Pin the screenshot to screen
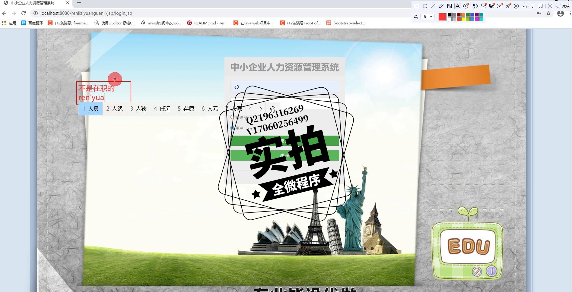The height and width of the screenshot is (292, 572). pyautogui.click(x=508, y=6)
